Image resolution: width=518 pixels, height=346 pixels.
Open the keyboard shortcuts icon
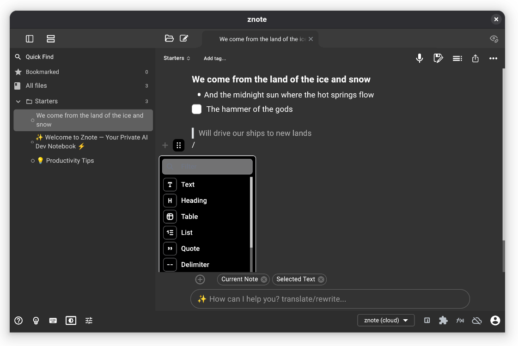(53, 320)
